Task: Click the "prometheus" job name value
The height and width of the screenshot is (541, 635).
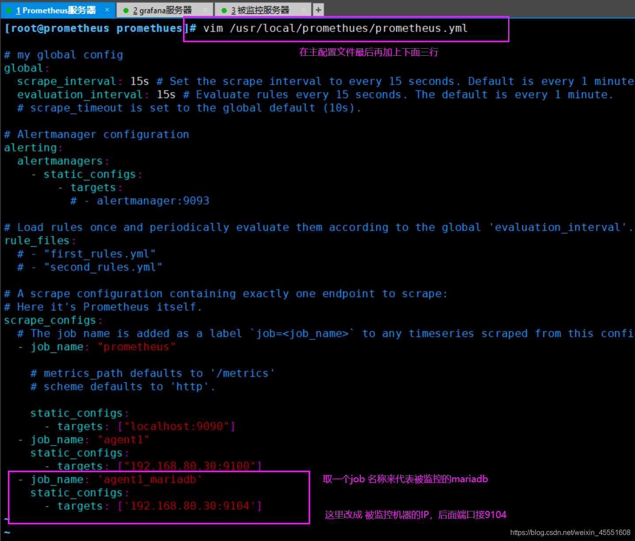Action: (137, 347)
